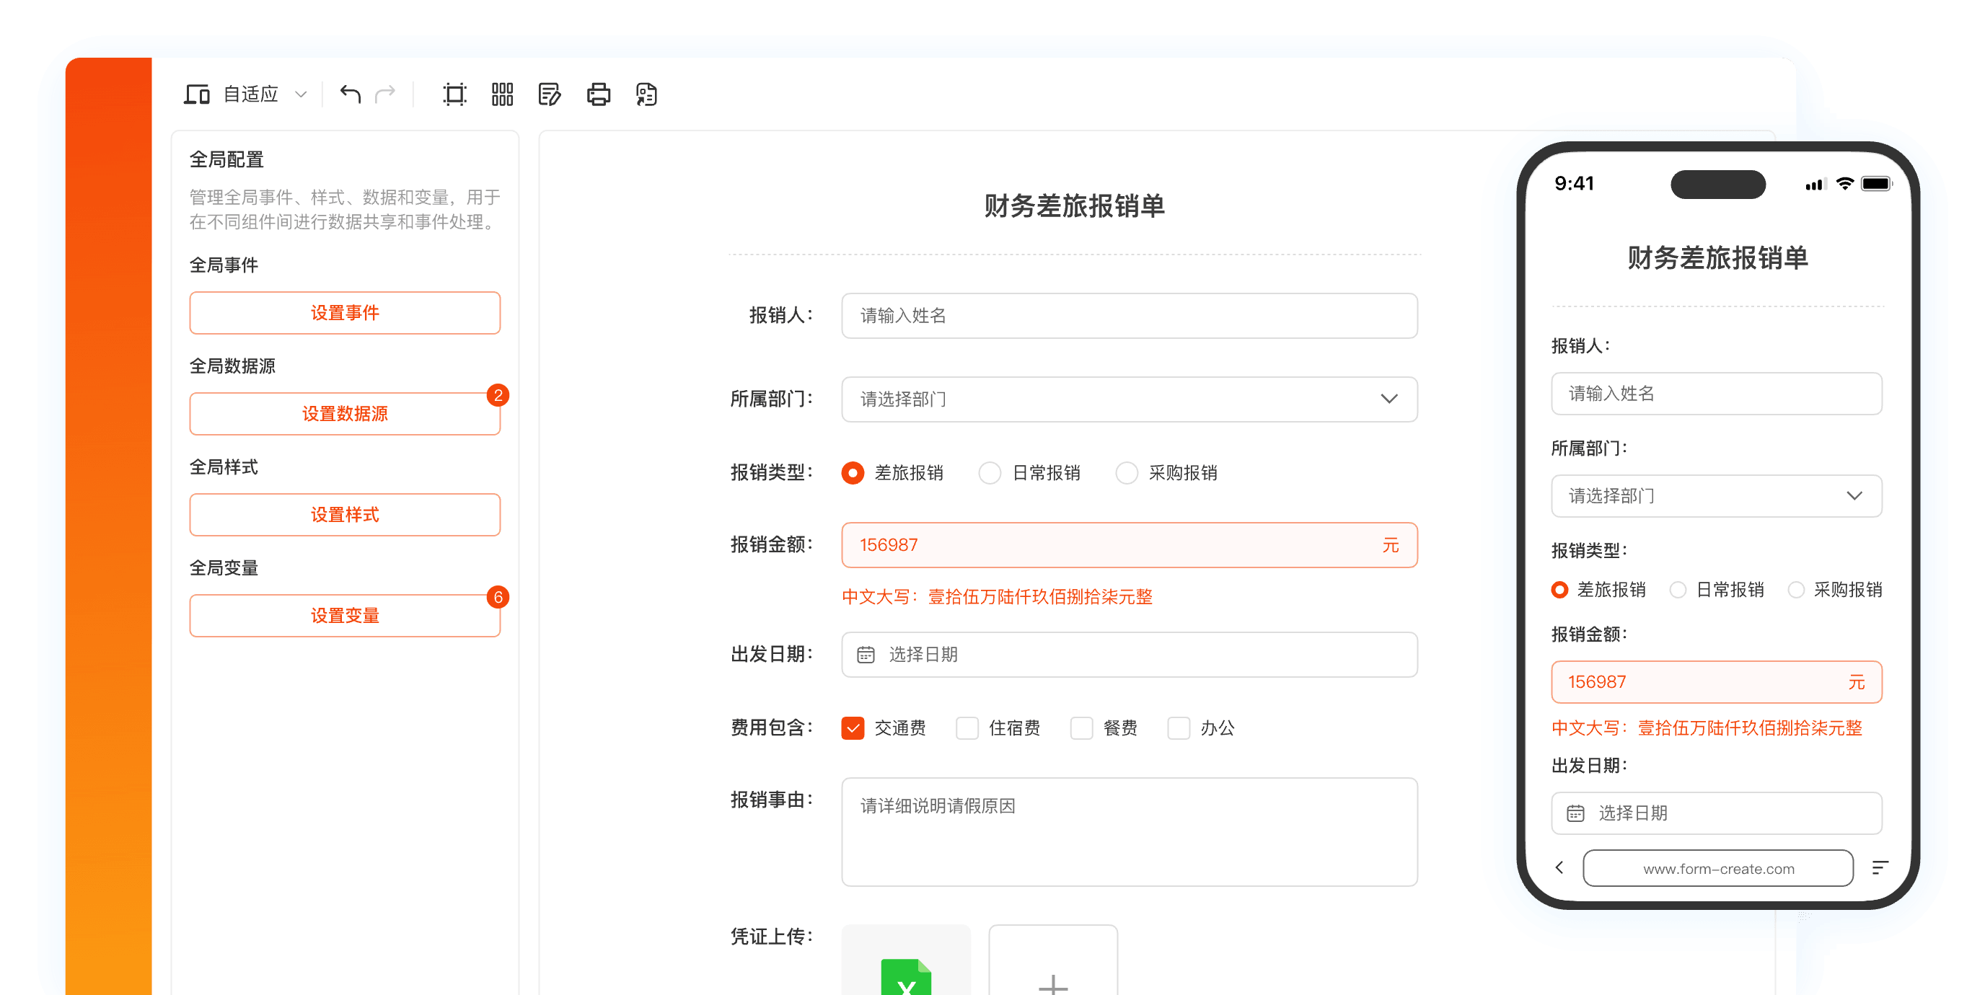Click the uploaded Excel file thumbnail
This screenshot has height=995, width=1985.
click(x=906, y=960)
